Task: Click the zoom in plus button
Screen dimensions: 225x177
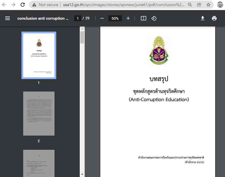Action: click(128, 18)
